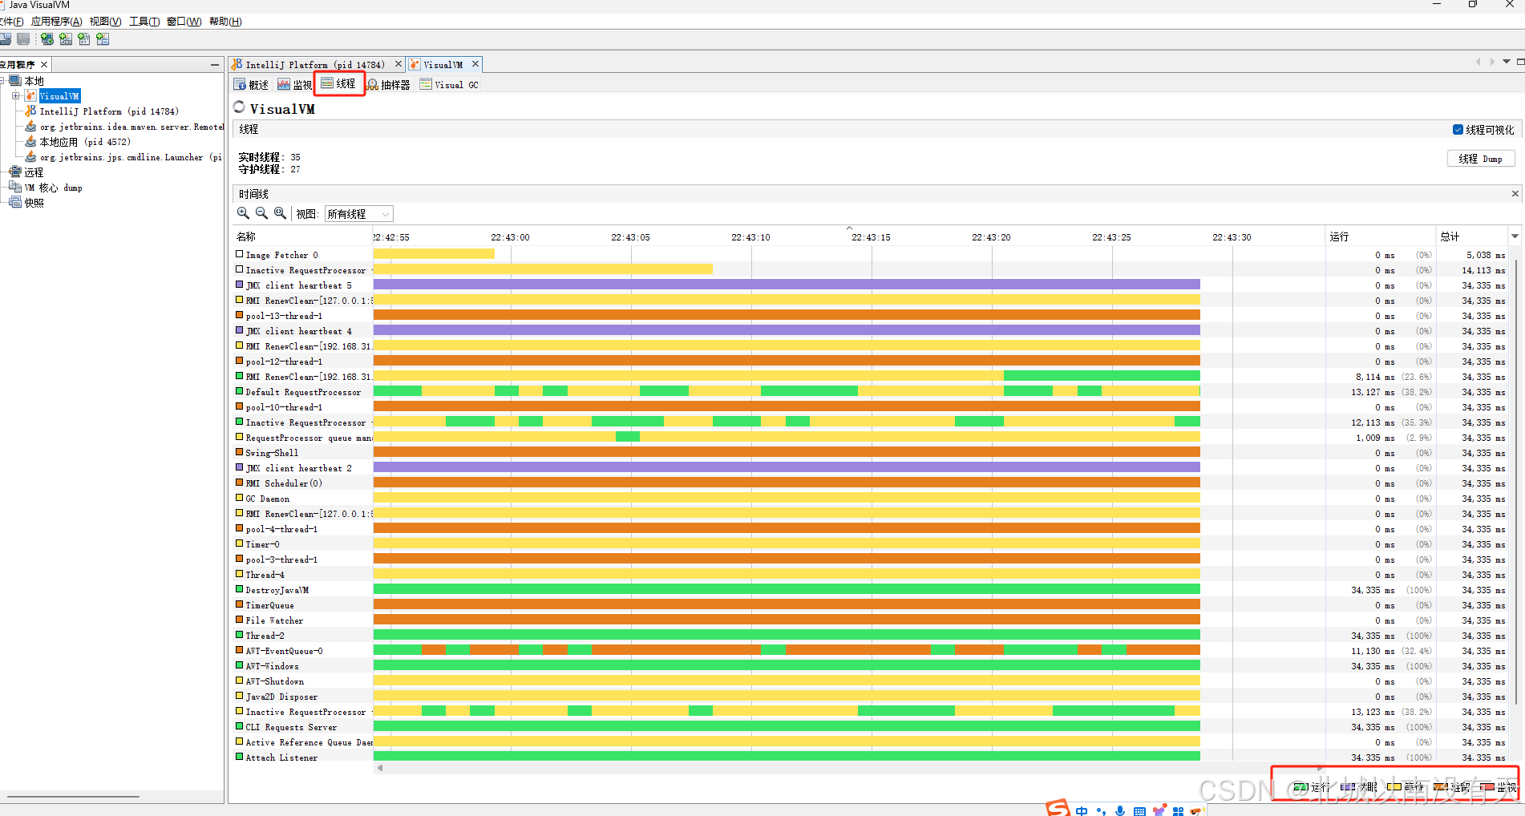1525x816 pixels.
Task: Open the 工具(T) menu
Action: [144, 22]
